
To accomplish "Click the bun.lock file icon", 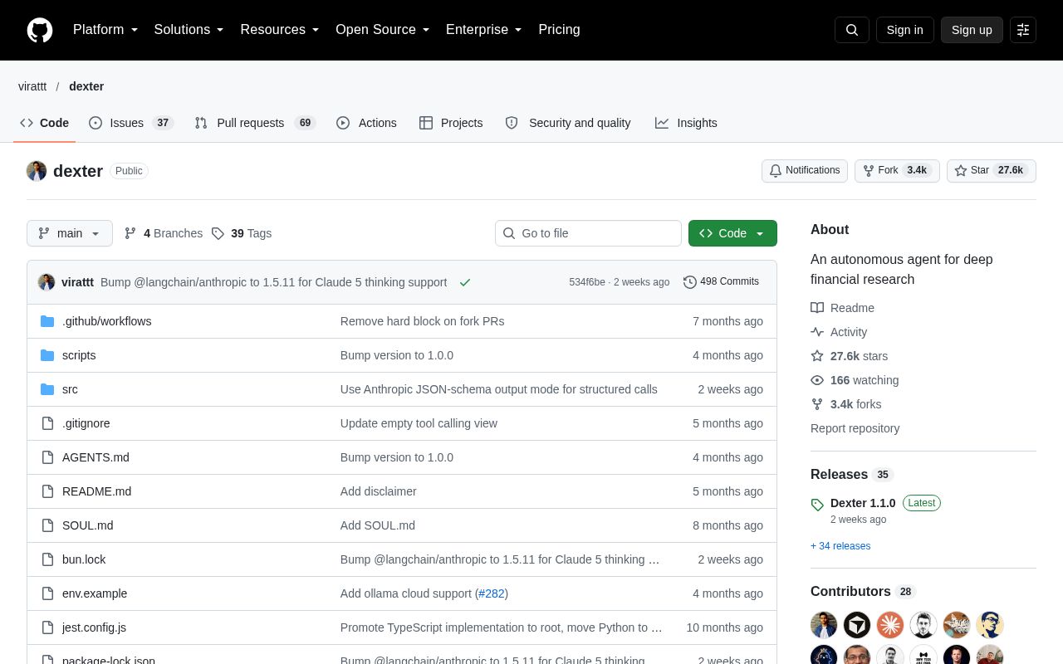I will (47, 559).
